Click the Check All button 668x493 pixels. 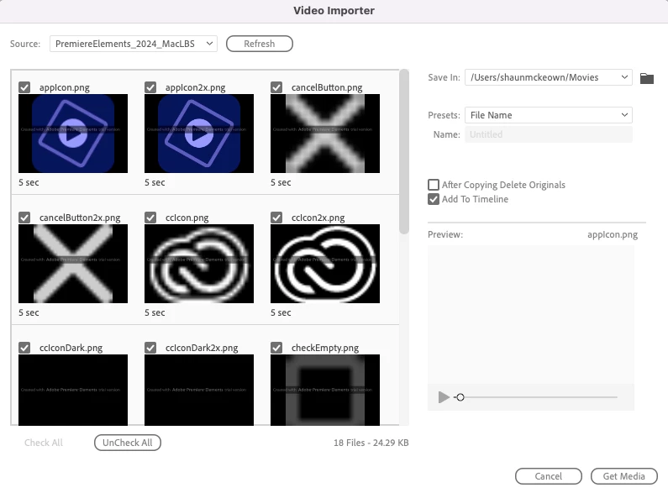point(44,443)
